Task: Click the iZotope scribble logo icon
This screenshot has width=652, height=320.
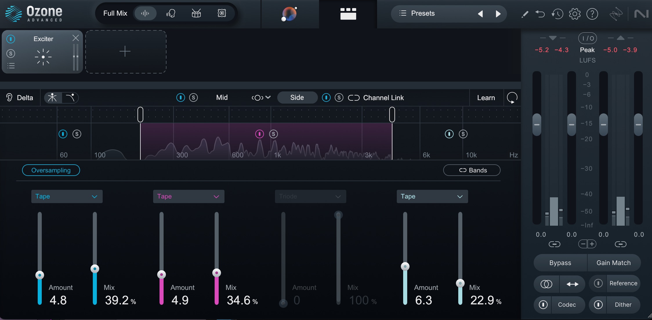Action: point(616,14)
